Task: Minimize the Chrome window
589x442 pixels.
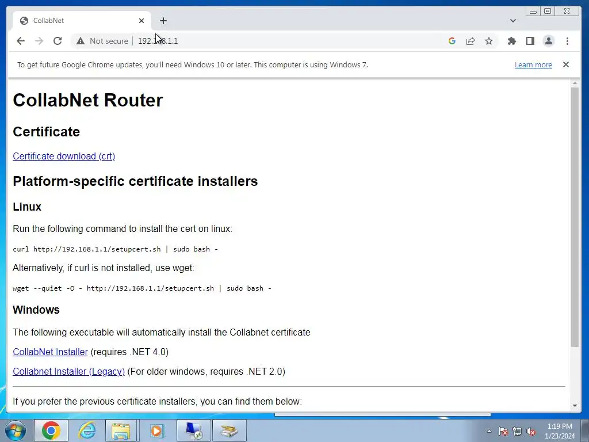Action: 533,12
